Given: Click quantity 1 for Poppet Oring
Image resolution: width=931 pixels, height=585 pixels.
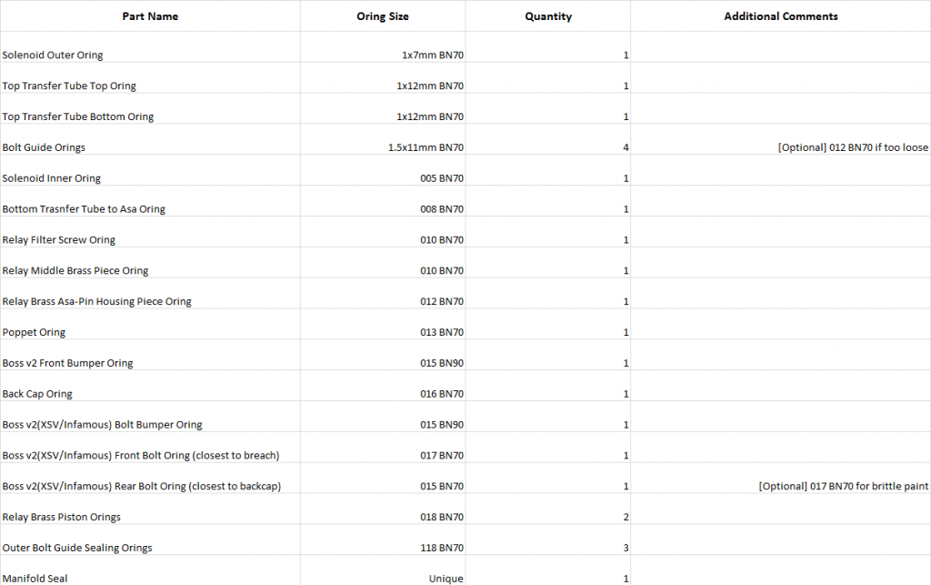Looking at the screenshot, I should click(x=548, y=326).
